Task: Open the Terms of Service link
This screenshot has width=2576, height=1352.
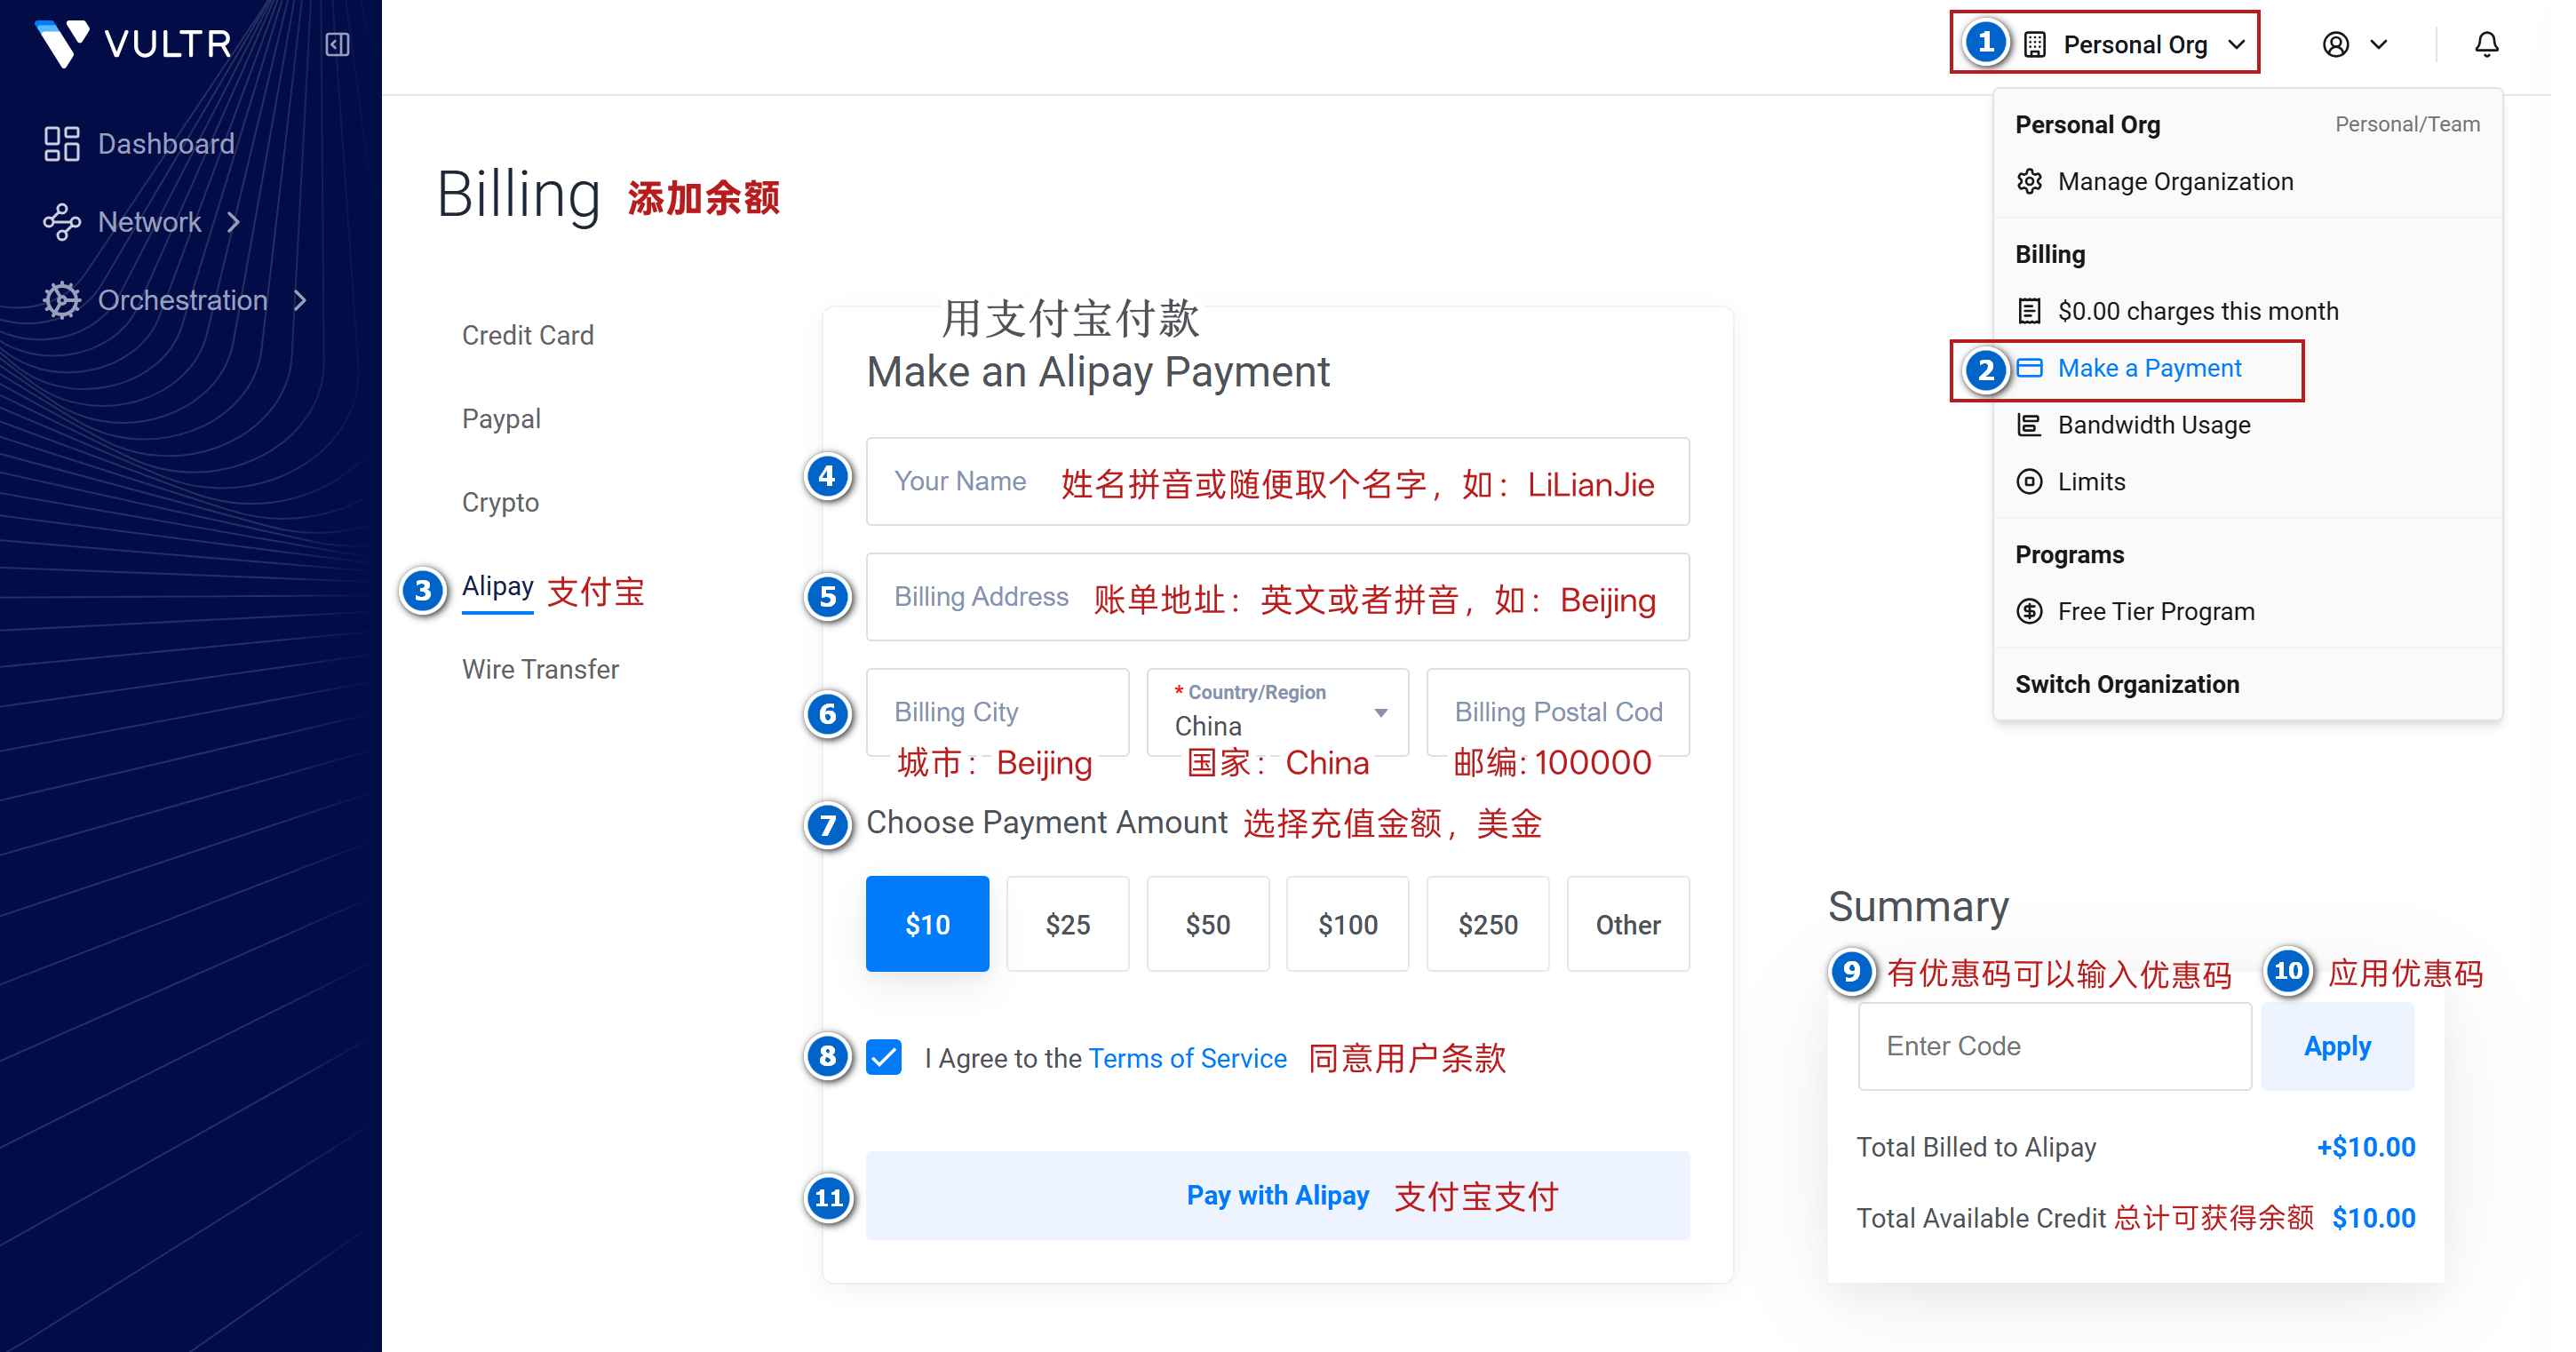Action: point(1187,1058)
